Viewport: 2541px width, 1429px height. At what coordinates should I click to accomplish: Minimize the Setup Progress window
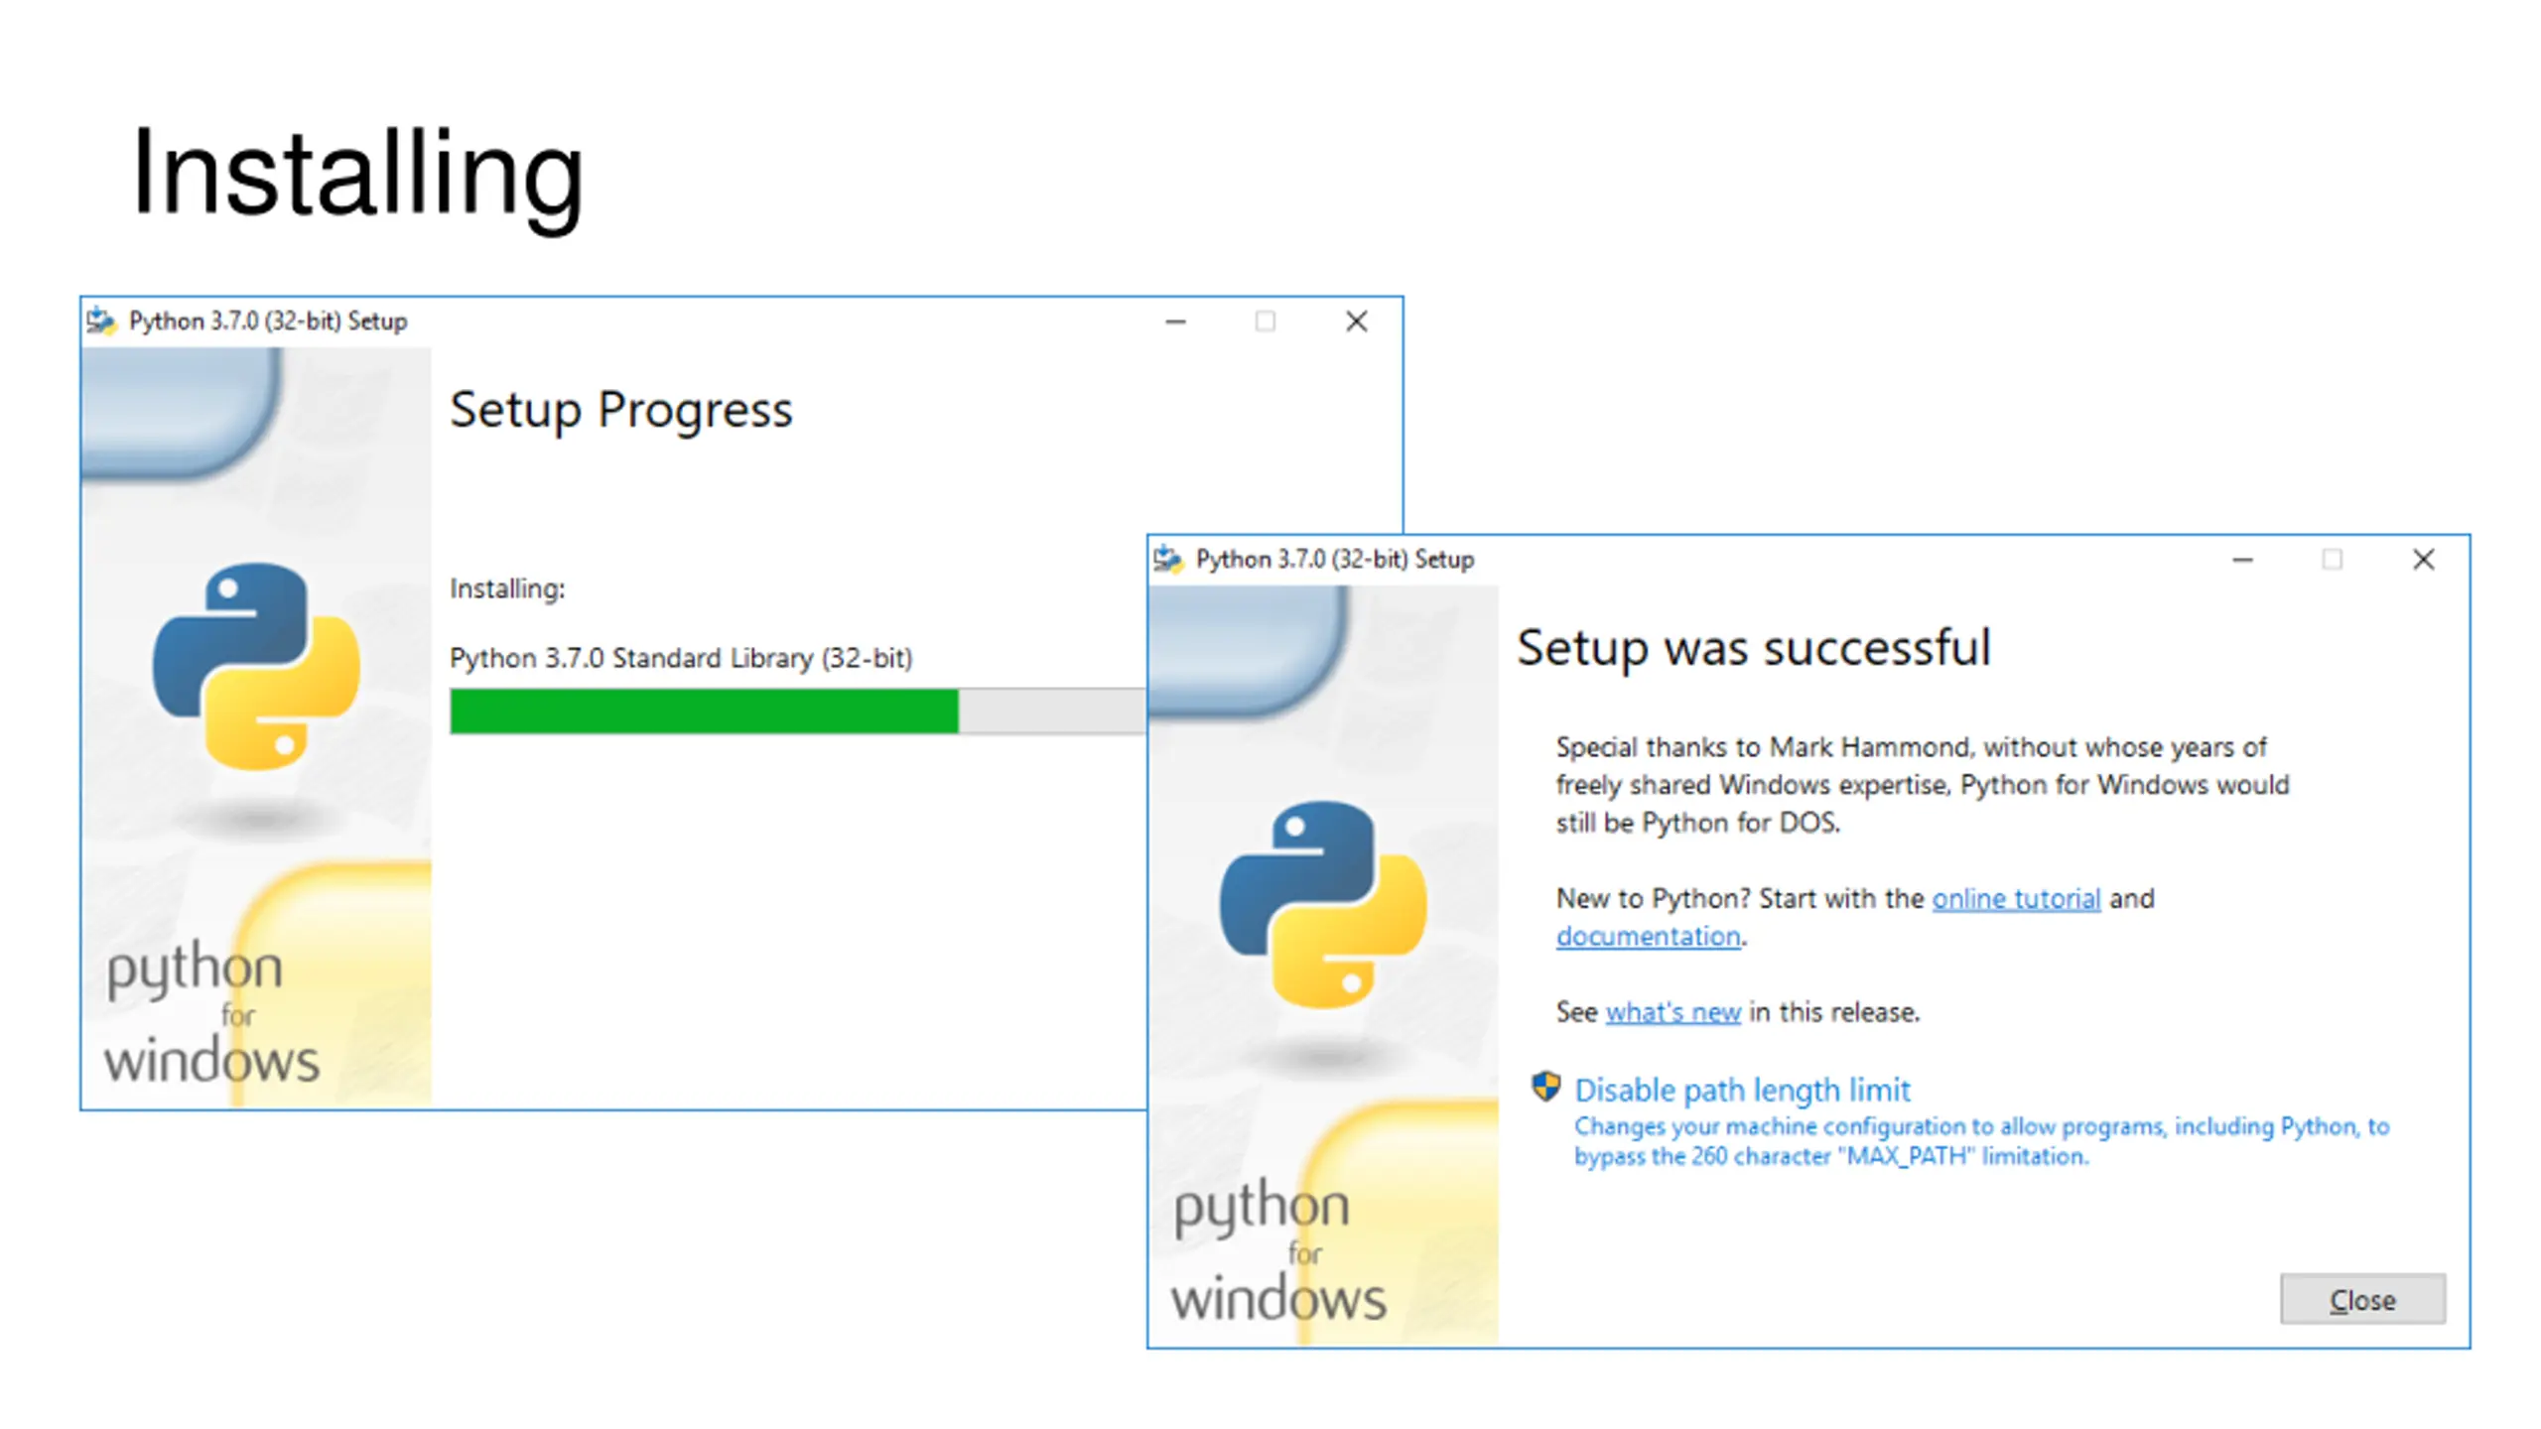coord(1176,322)
